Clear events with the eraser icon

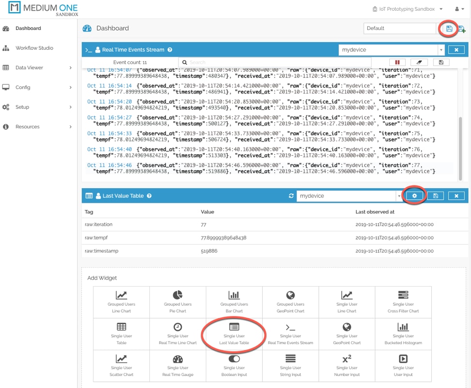pos(419,62)
